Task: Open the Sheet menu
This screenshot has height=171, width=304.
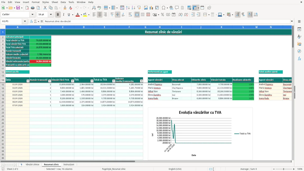Action: pyautogui.click(x=55, y=2)
